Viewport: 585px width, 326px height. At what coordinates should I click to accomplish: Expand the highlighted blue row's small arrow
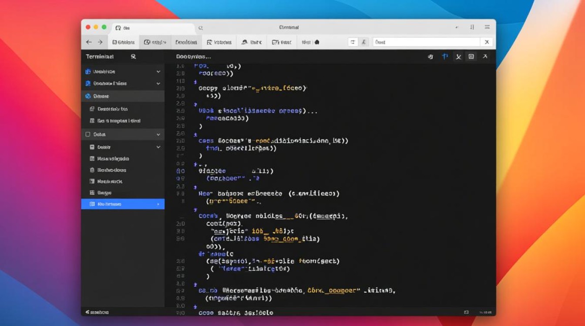[x=158, y=204]
